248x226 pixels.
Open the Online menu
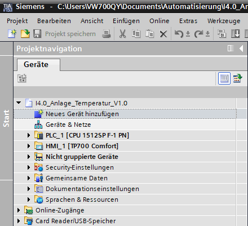point(160,21)
